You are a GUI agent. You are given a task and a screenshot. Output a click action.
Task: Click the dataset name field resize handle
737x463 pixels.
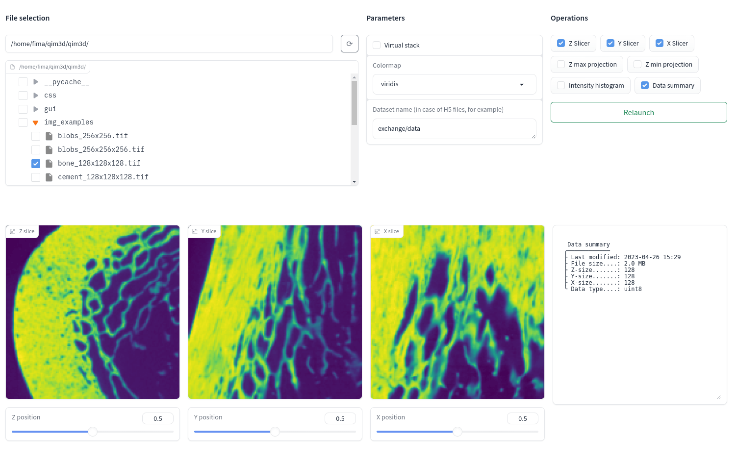click(x=534, y=136)
